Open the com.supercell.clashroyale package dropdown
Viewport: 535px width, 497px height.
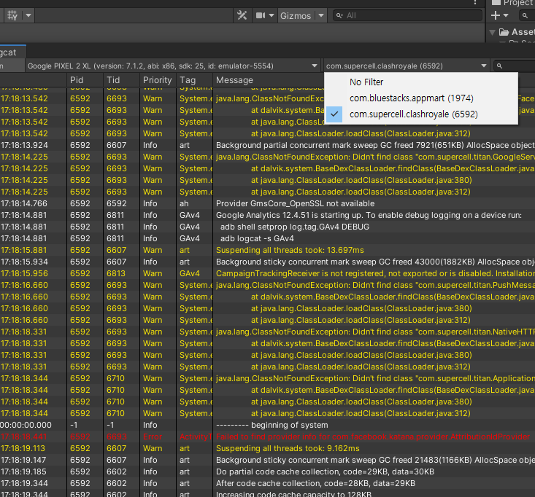(406, 66)
